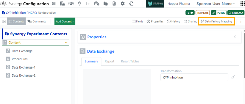Switch to Report tab
The height and width of the screenshot is (104, 245).
coord(109,62)
